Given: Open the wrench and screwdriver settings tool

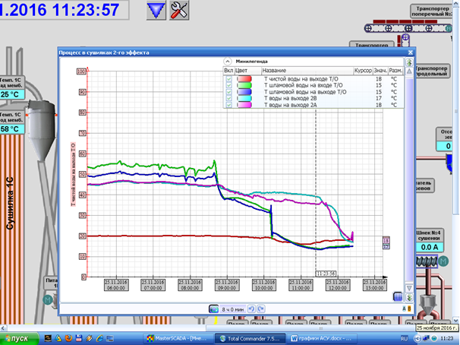Looking at the screenshot, I should coord(180,10).
